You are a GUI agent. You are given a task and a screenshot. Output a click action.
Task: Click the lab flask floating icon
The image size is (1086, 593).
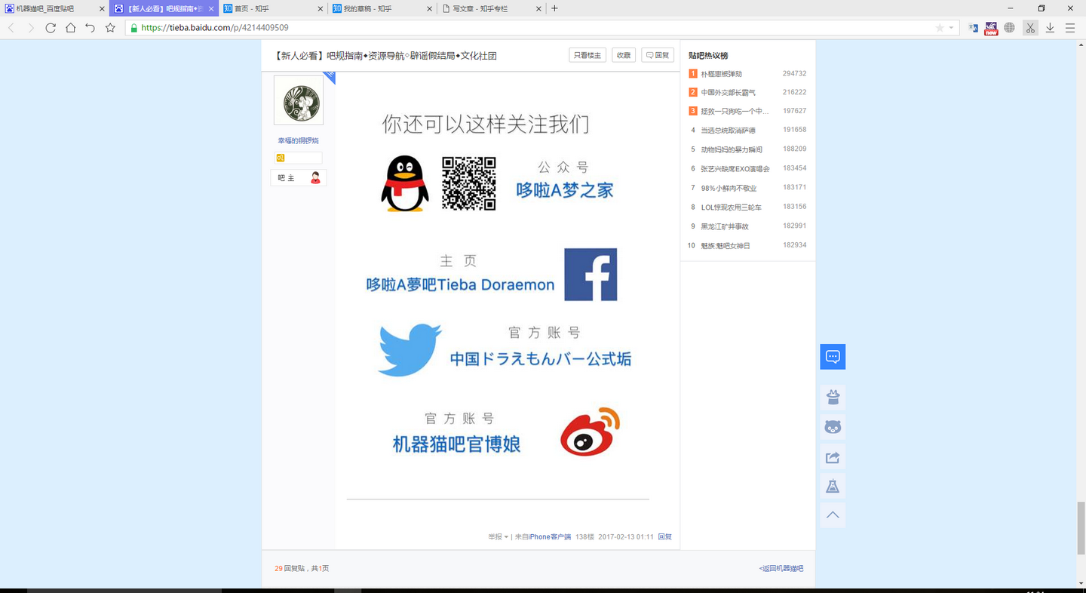[x=833, y=486]
